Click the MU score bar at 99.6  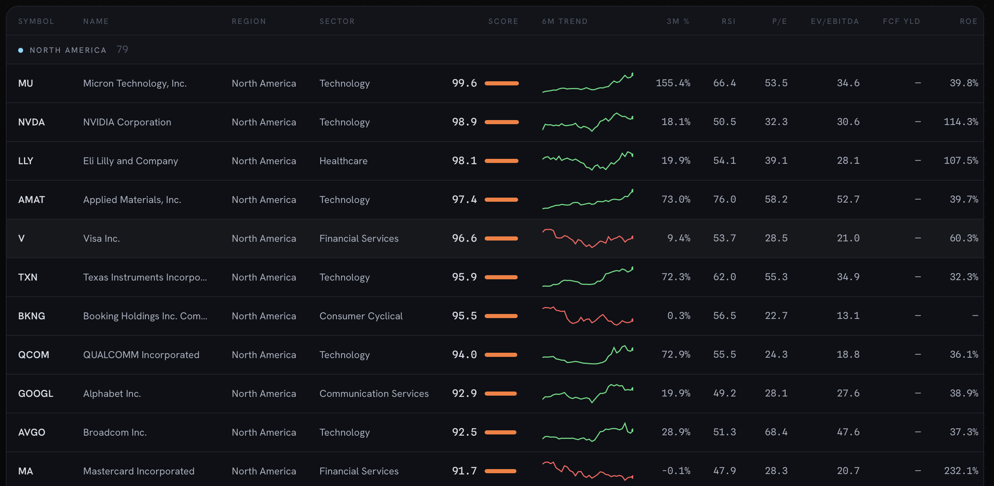point(502,83)
